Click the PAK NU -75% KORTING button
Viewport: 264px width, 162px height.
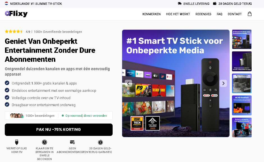click(59, 130)
